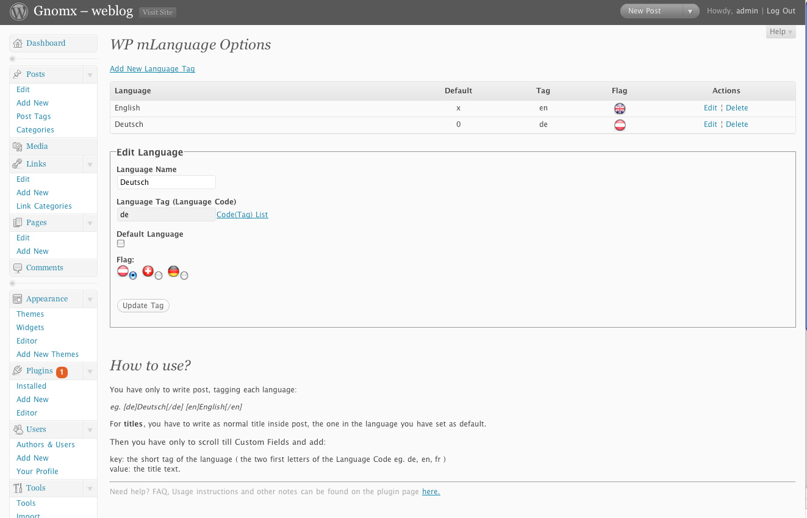The width and height of the screenshot is (807, 518).
Task: Open the admin profile link
Action: pos(747,11)
